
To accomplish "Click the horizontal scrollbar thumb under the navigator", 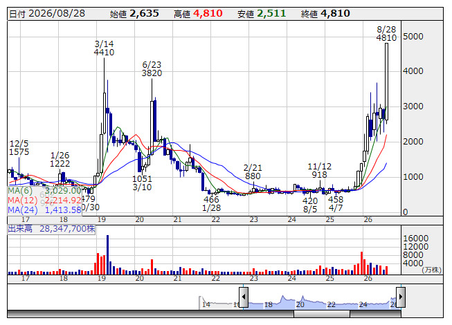I will click(x=322, y=314).
